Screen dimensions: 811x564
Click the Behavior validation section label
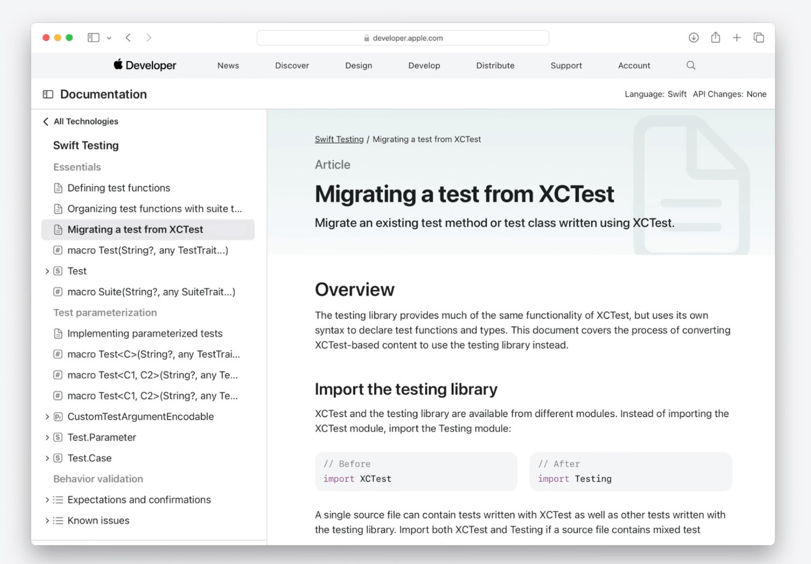(98, 479)
